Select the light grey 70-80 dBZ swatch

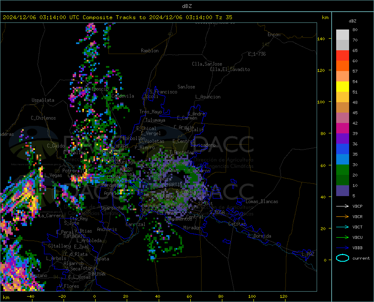point(342,35)
